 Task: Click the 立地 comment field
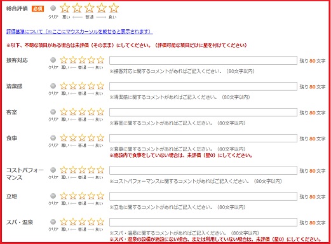pos(203,196)
